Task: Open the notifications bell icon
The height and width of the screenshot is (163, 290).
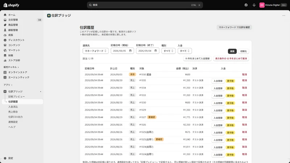Action: (254, 5)
